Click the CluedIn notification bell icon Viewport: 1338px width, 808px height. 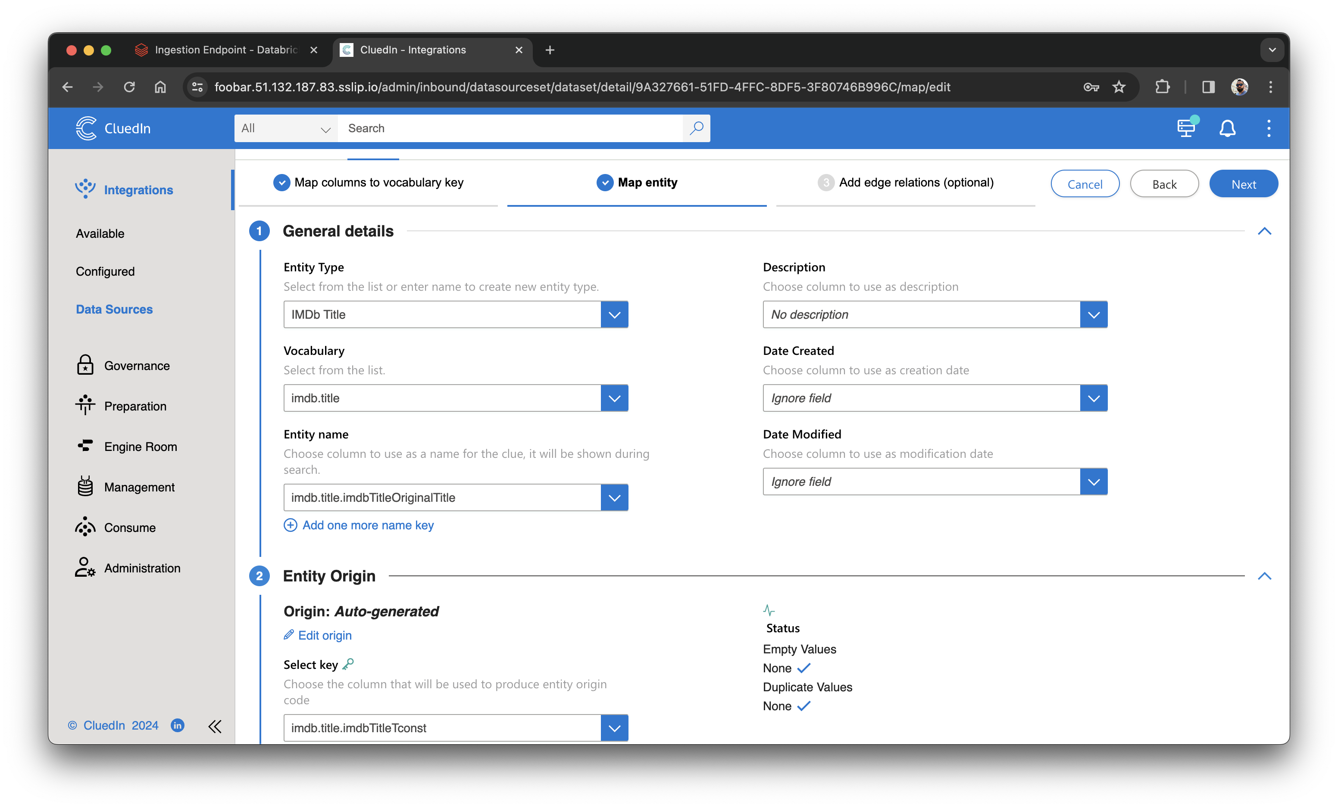pyautogui.click(x=1228, y=128)
